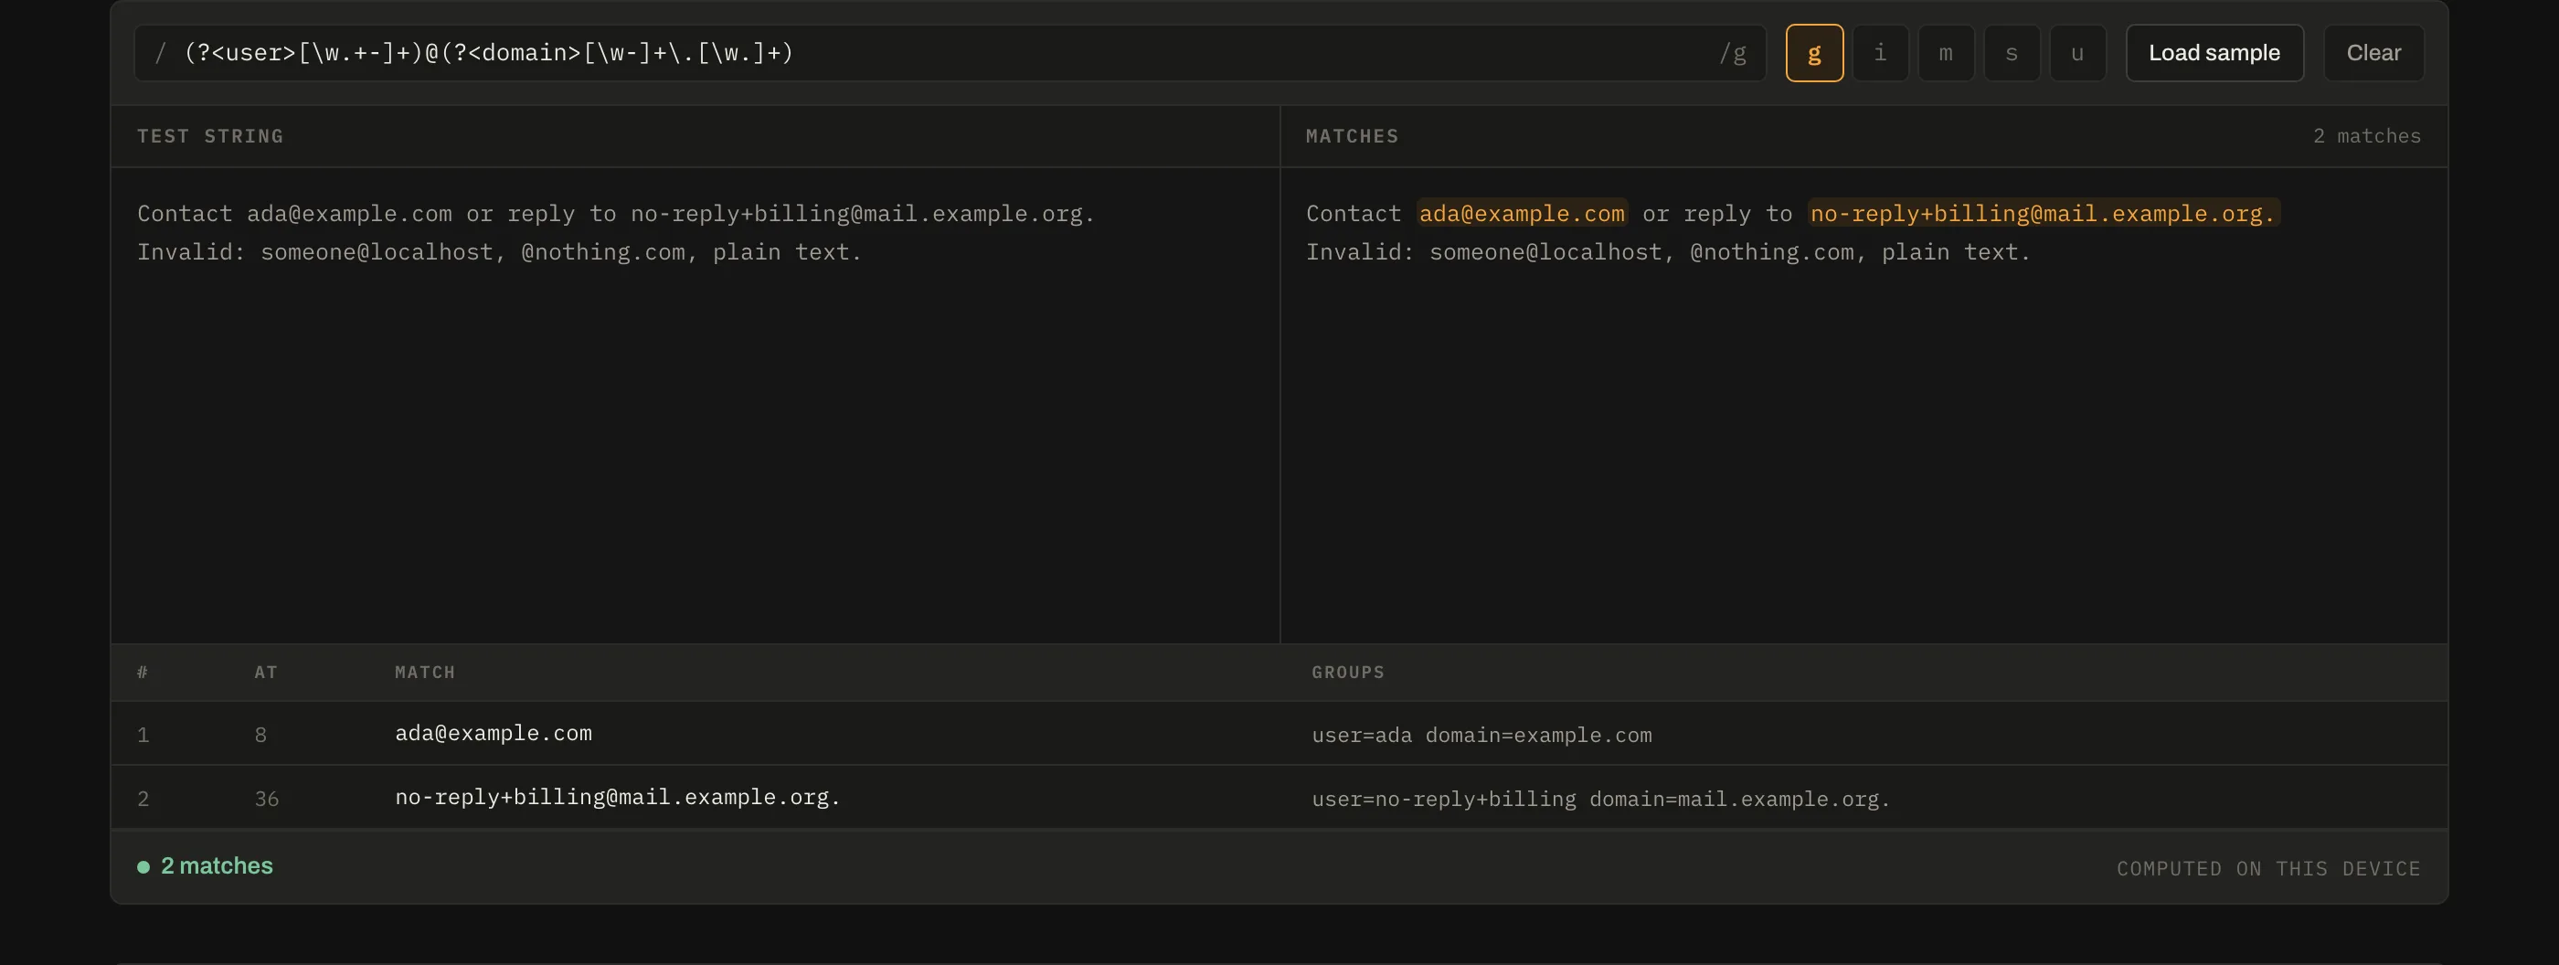
Task: Click the GROUPS column header
Action: [x=1347, y=673]
